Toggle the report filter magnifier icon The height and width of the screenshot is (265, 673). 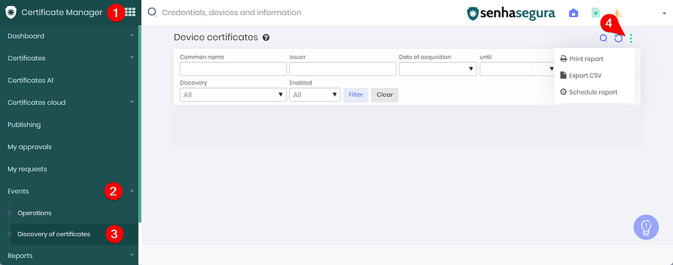click(x=603, y=38)
